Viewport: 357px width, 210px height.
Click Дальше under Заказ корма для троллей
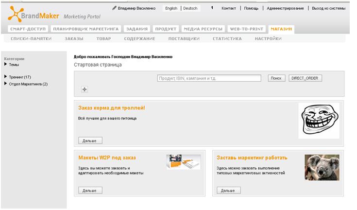90,140
